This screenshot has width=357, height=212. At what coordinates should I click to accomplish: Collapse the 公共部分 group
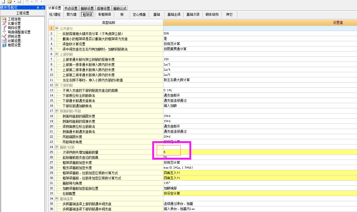(57, 29)
